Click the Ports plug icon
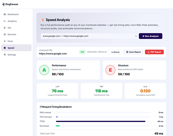Image resolution: width=173 pixels, height=136 pixels. [5, 41]
